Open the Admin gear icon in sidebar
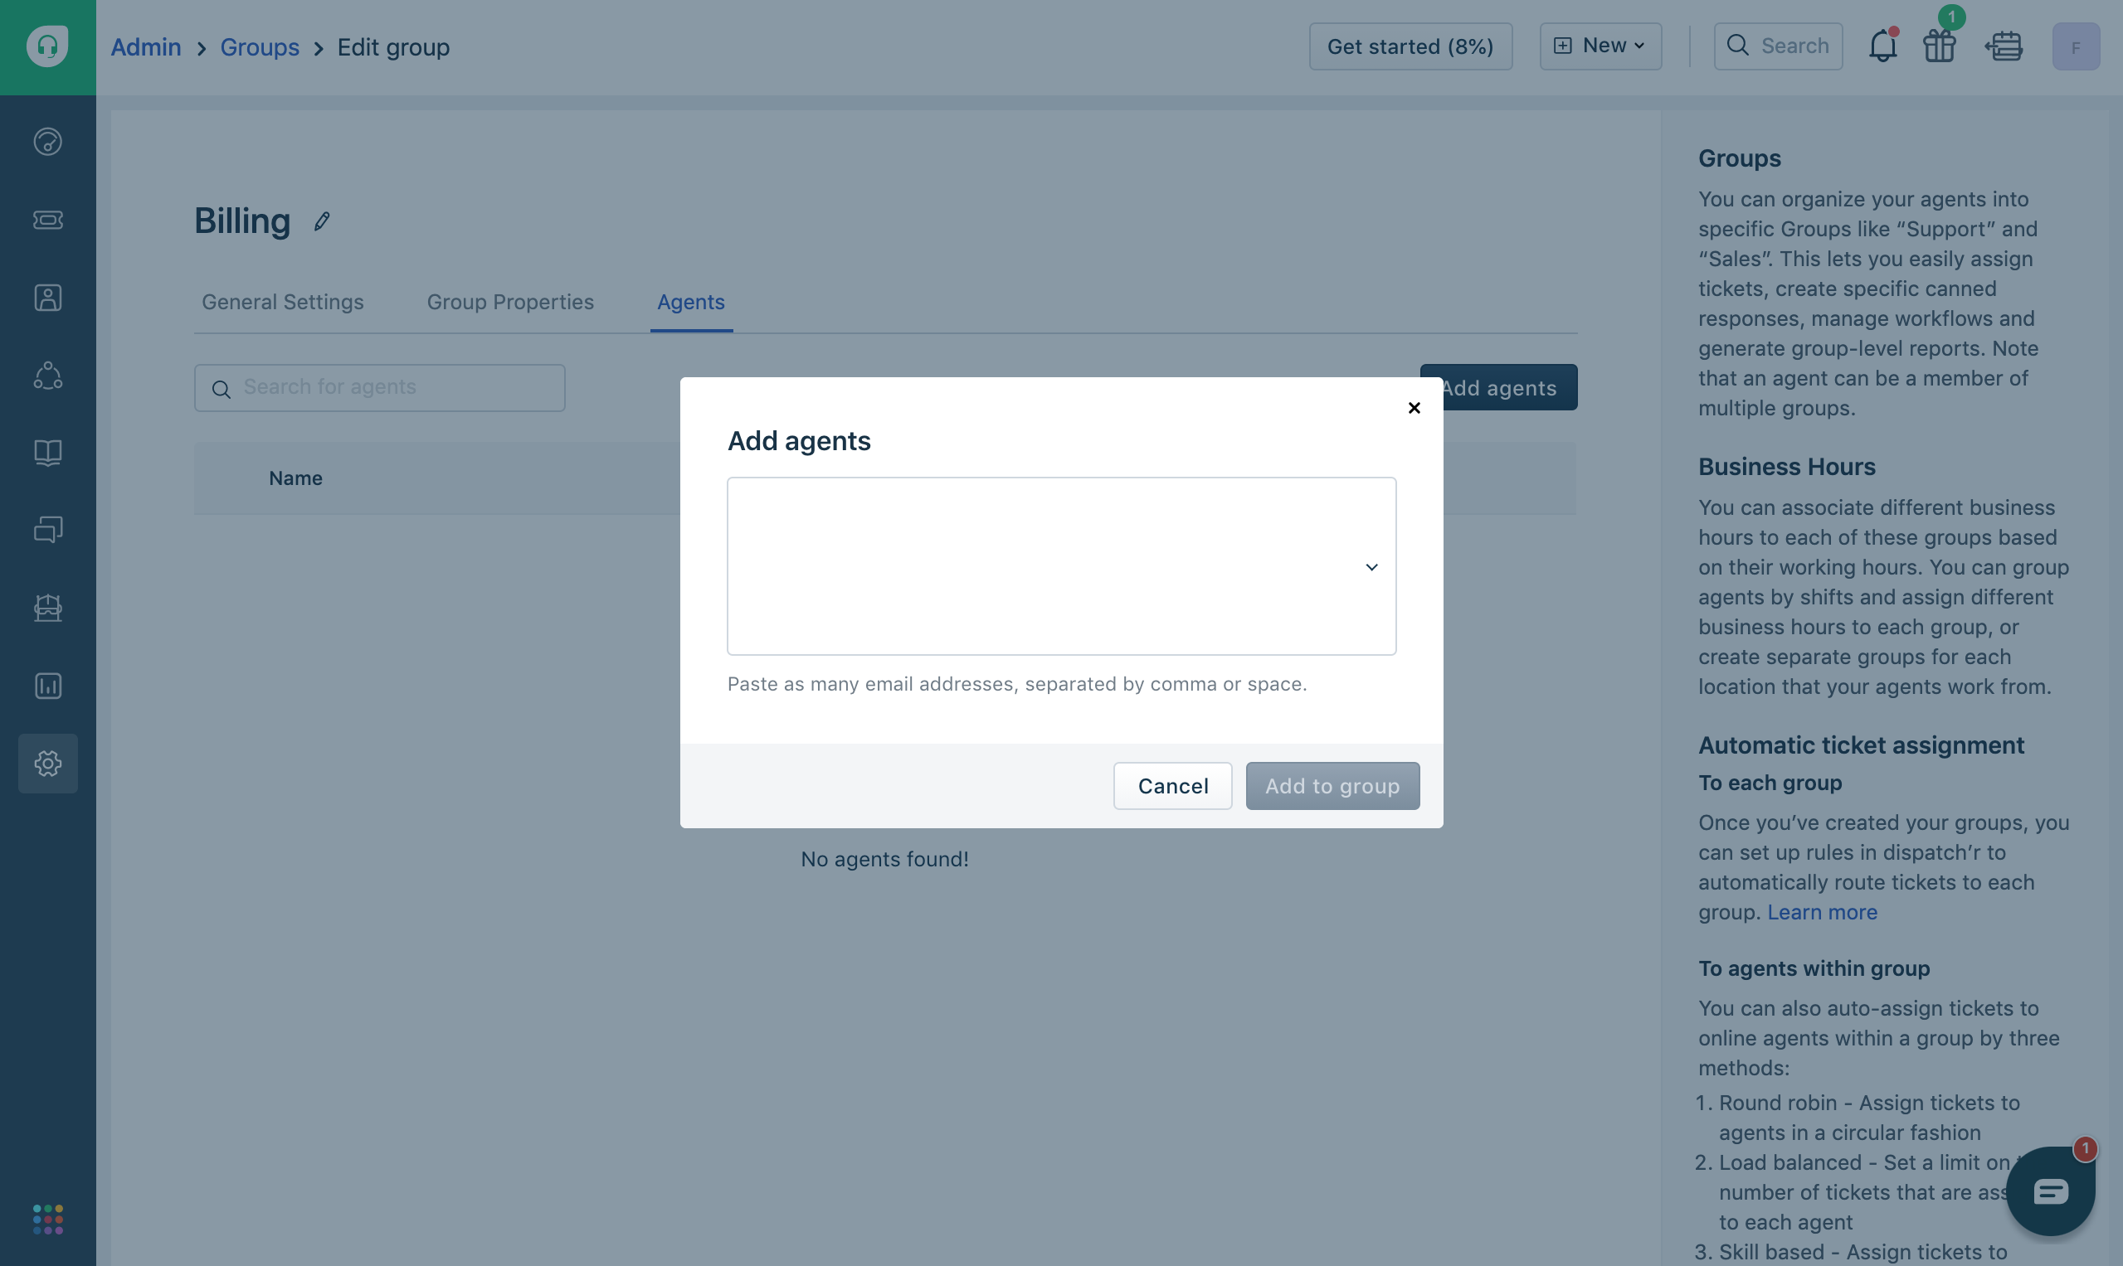 coord(48,764)
